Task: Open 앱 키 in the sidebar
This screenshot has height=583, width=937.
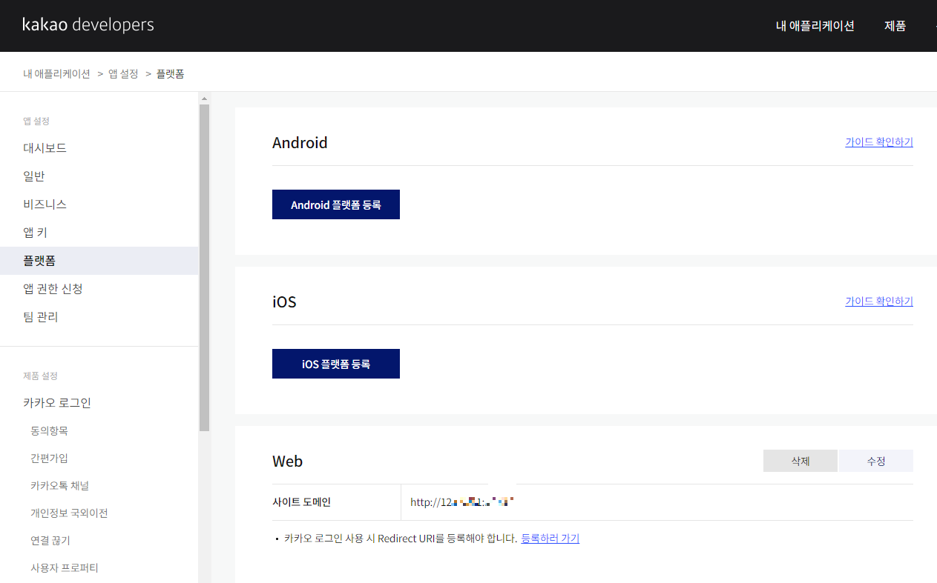Action: [36, 233]
